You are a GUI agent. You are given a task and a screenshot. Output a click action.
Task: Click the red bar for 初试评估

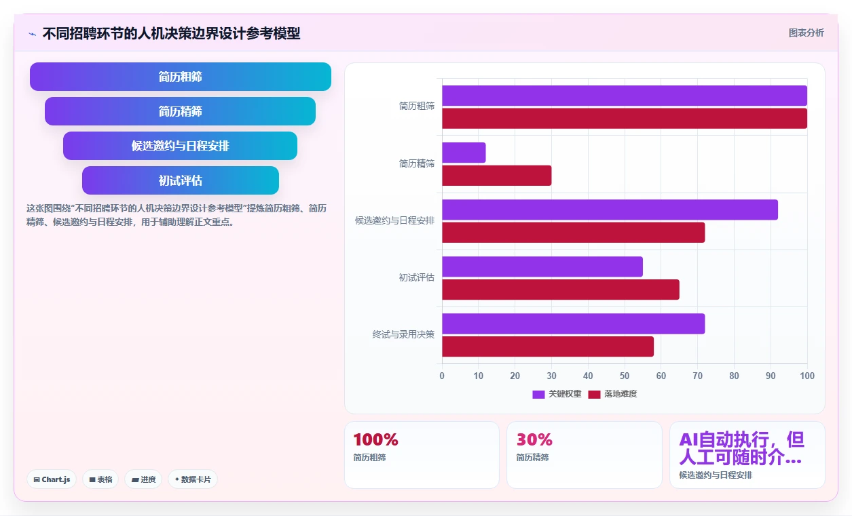click(561, 290)
